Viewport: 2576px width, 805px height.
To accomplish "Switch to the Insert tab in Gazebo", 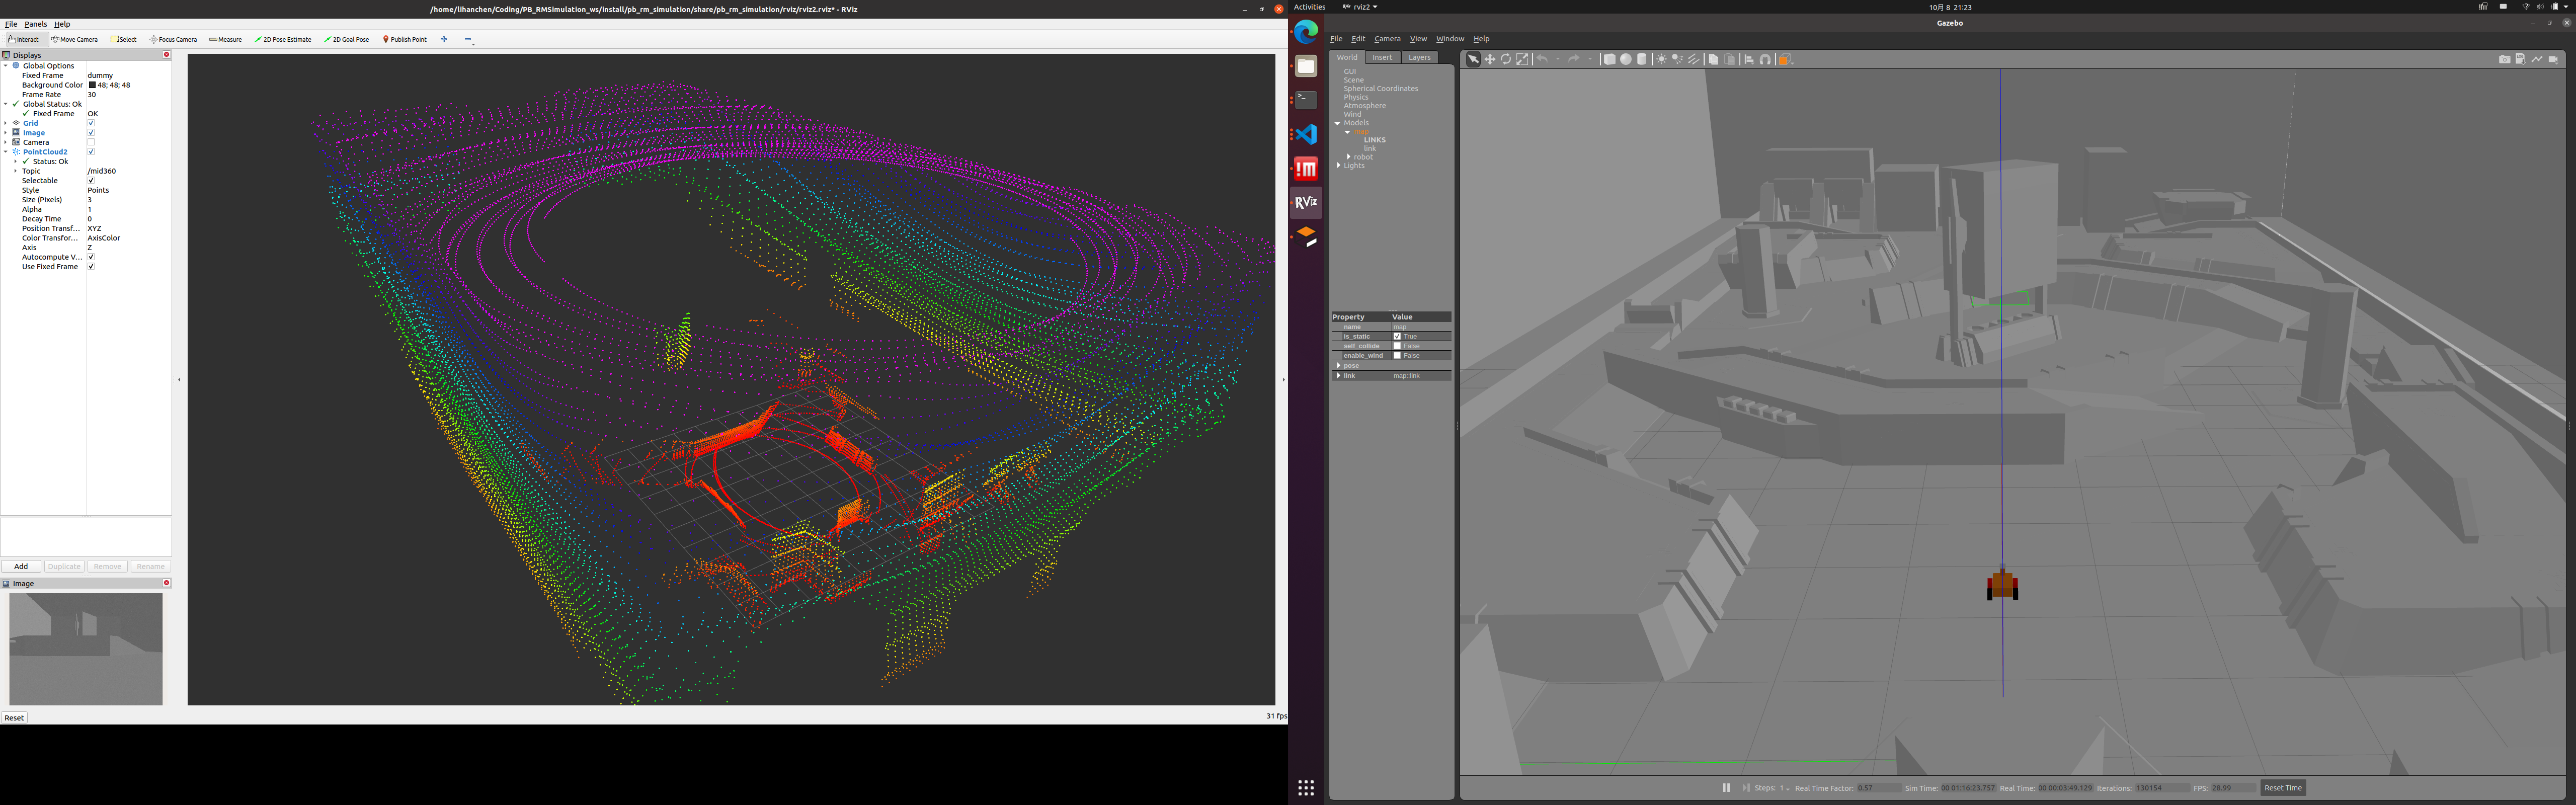I will point(1382,58).
